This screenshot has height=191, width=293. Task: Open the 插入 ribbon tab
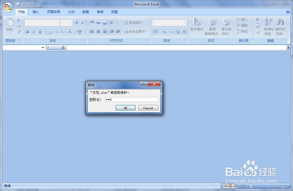tap(36, 12)
